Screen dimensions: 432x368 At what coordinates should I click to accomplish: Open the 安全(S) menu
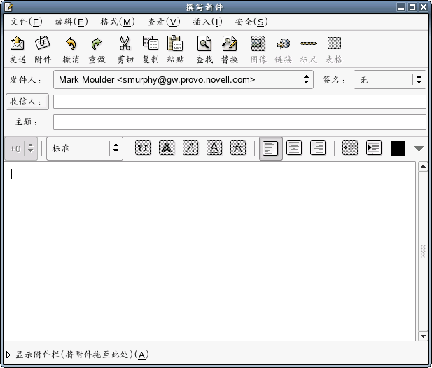251,22
